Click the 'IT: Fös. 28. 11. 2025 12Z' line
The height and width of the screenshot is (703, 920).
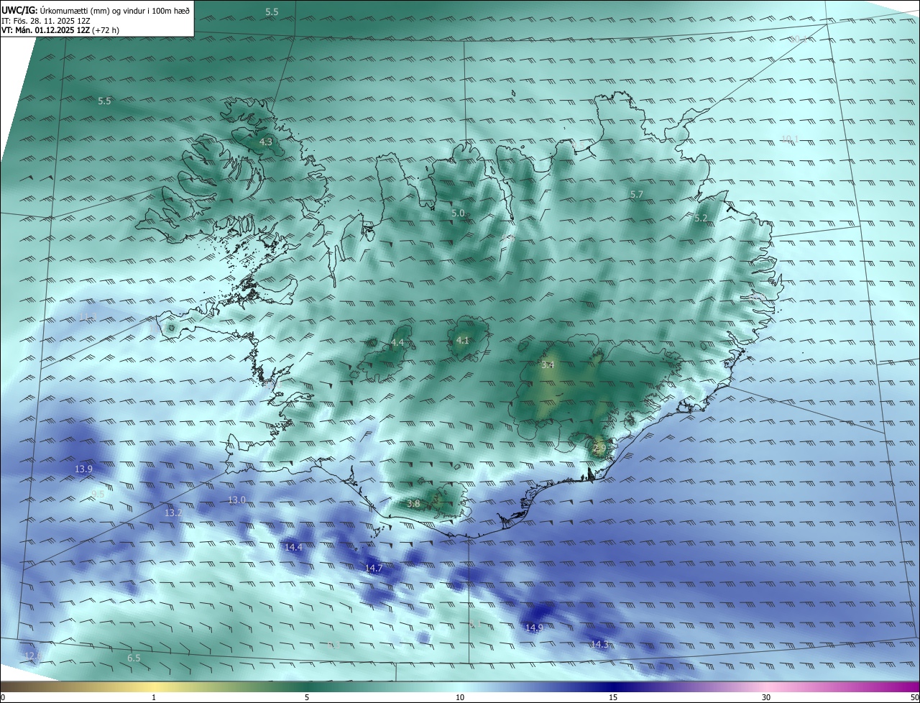(46, 20)
